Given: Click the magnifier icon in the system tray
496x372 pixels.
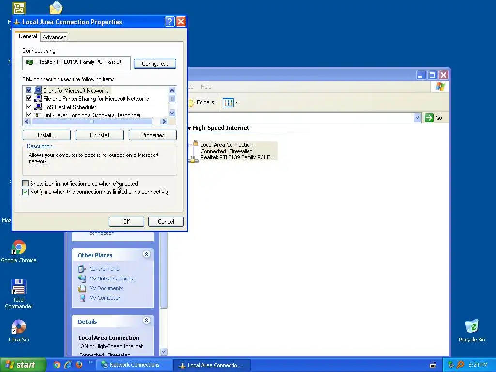Looking at the screenshot, I should (460, 365).
